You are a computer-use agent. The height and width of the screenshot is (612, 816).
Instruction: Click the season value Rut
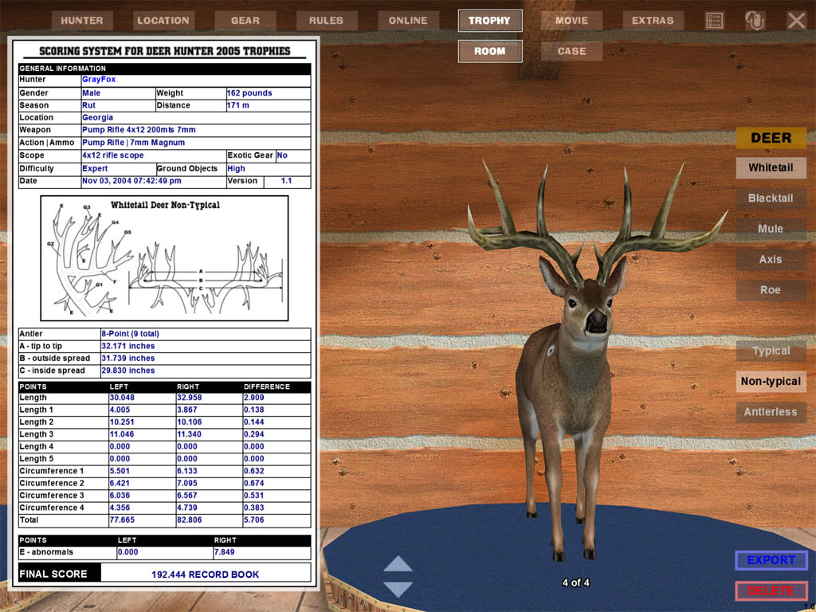tap(89, 106)
